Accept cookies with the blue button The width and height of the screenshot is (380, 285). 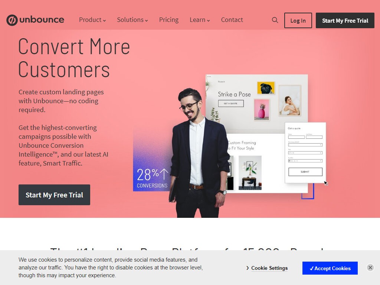pyautogui.click(x=330, y=268)
